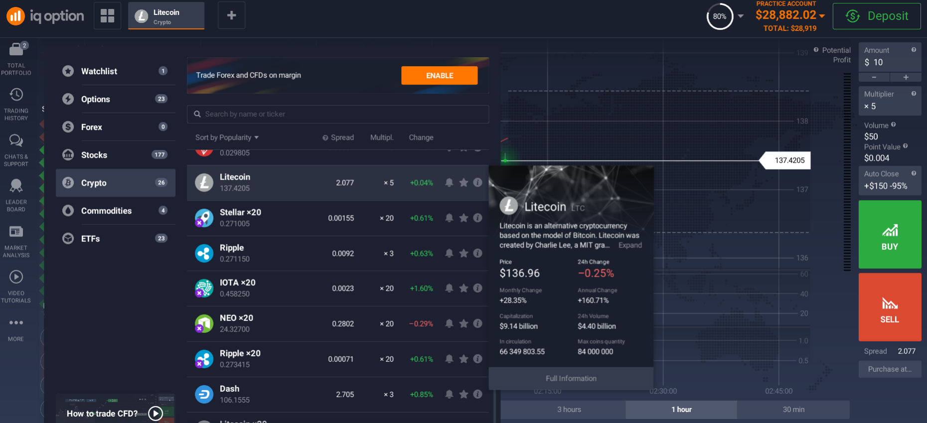Select the Crypto category

coord(116,183)
